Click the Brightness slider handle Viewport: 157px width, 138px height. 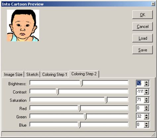(x=81, y=83)
